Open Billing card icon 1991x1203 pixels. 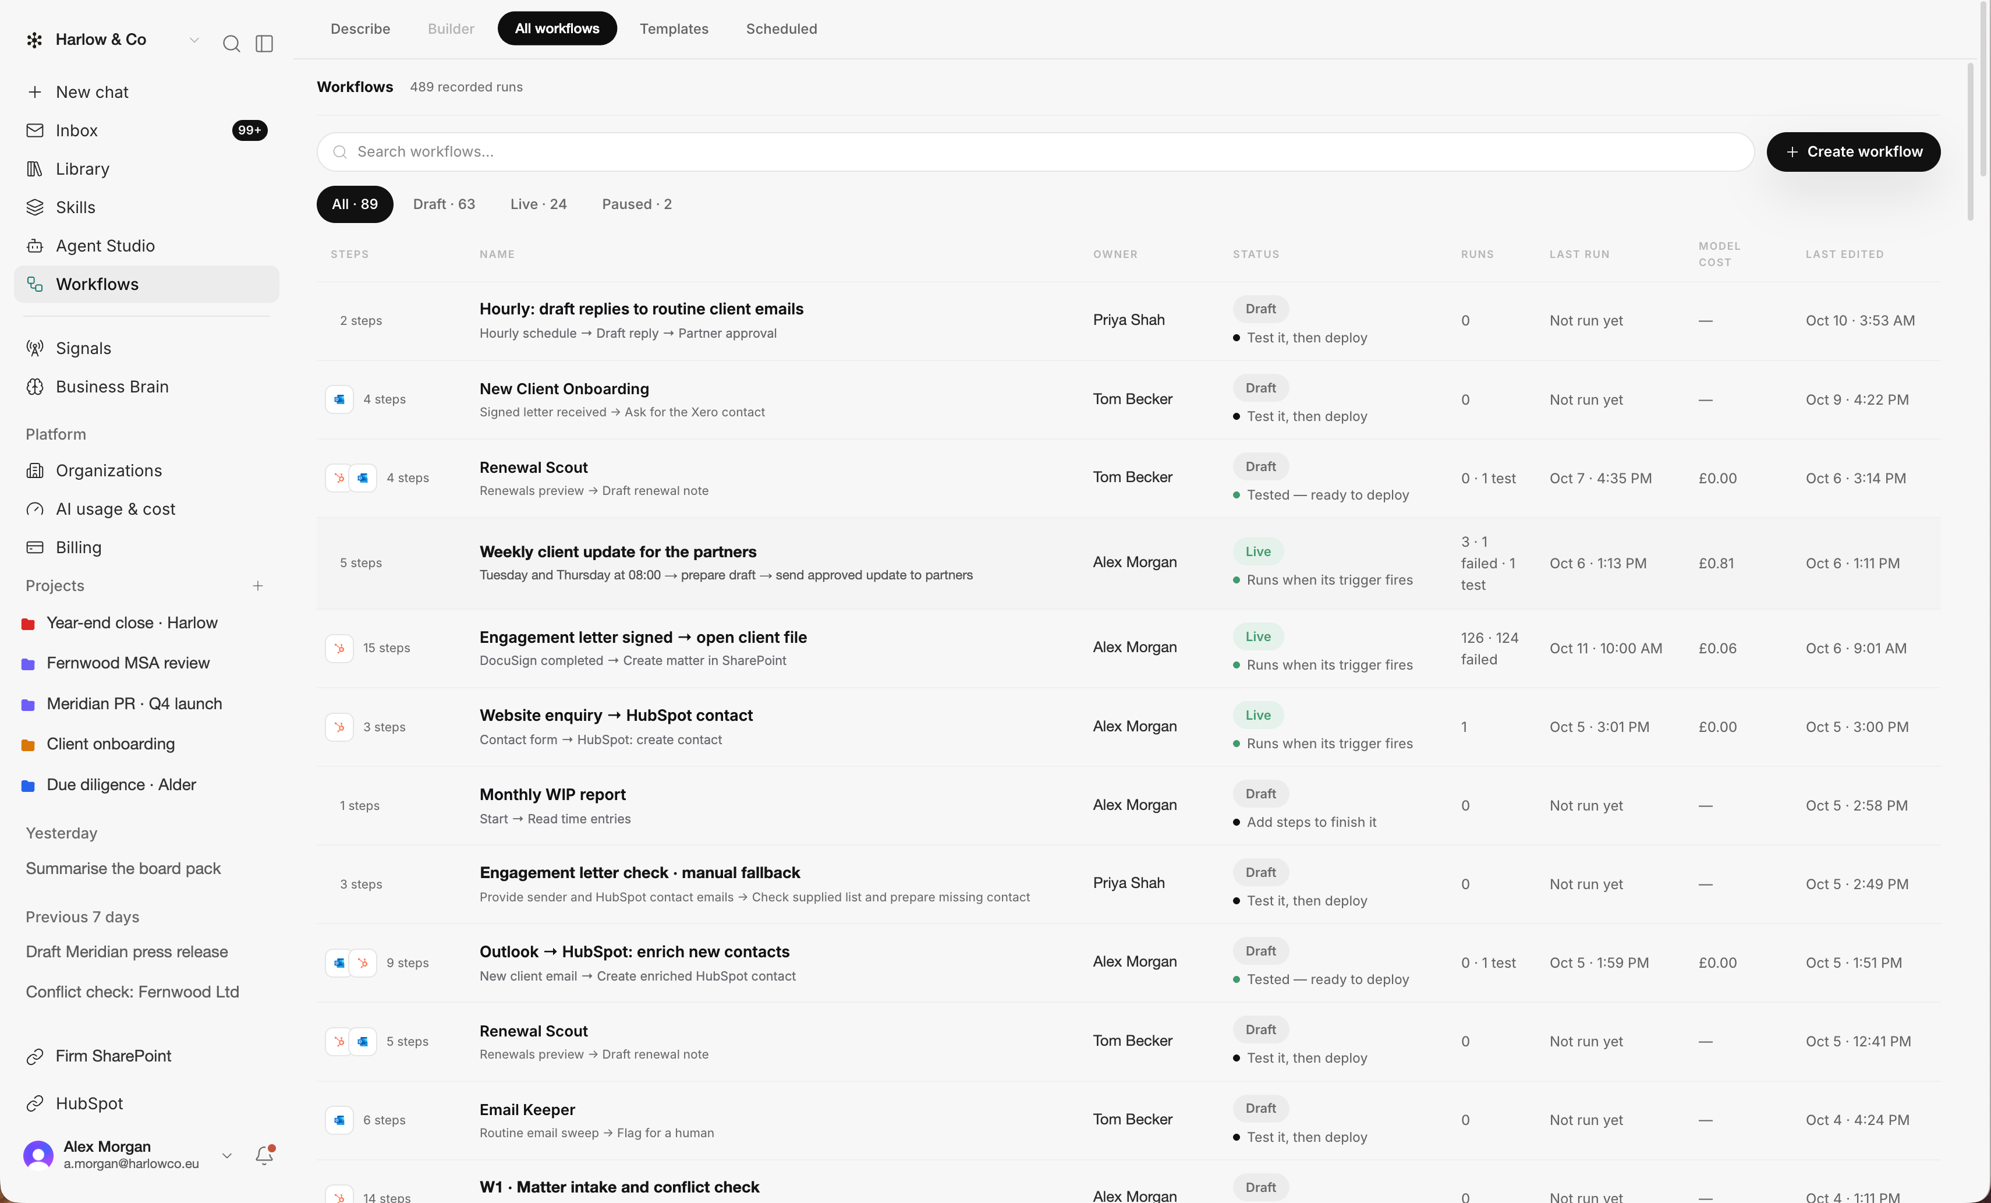[x=35, y=547]
